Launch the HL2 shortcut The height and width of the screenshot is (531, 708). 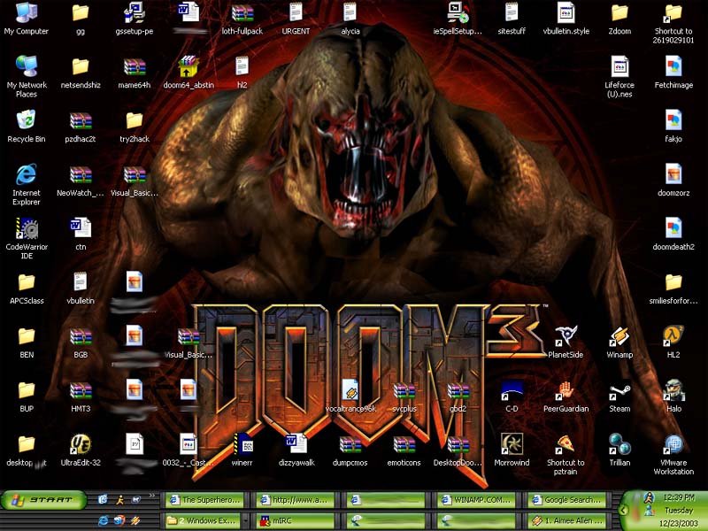tap(673, 342)
